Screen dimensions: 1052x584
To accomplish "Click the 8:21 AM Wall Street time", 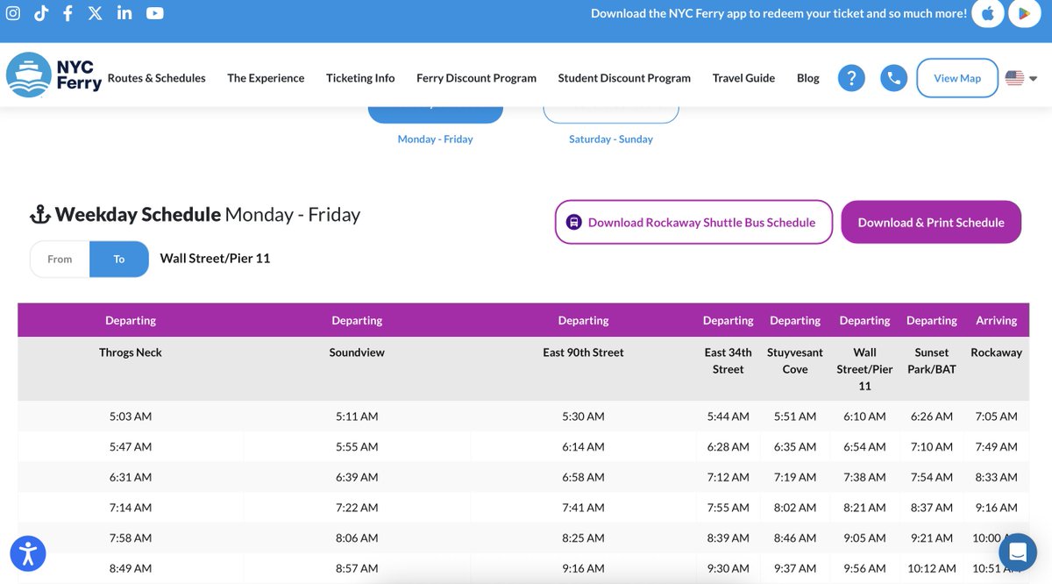I will (x=864, y=507).
